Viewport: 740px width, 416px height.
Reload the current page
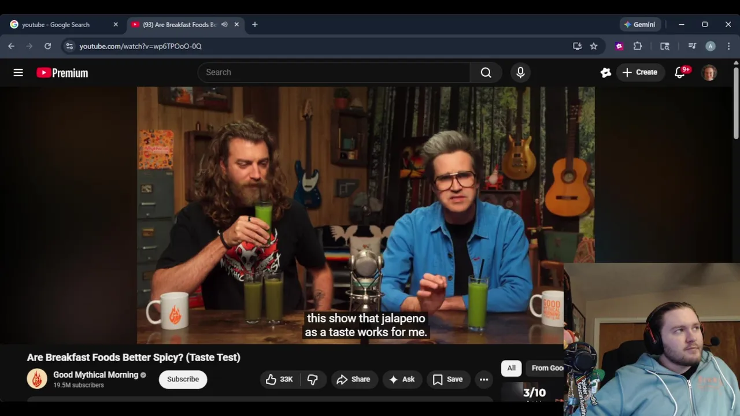tap(48, 46)
